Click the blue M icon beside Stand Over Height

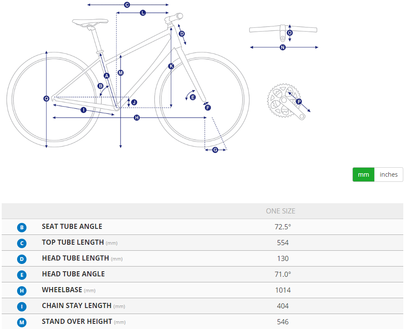click(22, 322)
